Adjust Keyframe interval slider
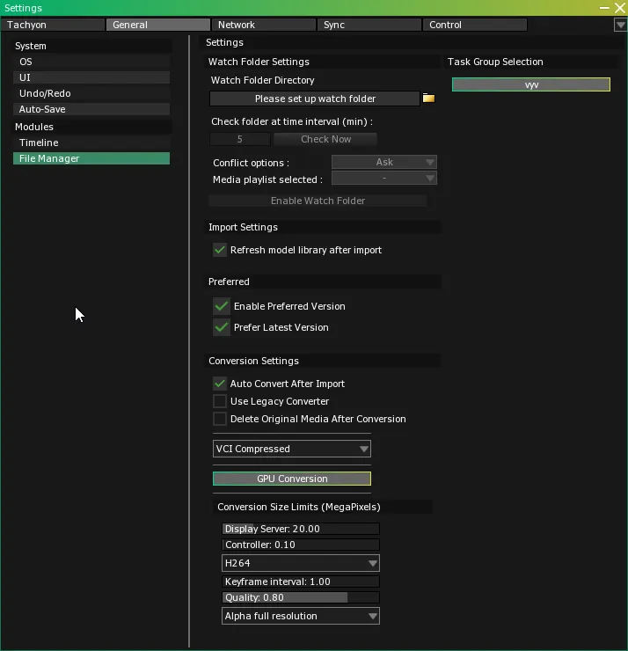Image resolution: width=628 pixels, height=651 pixels. 301,582
